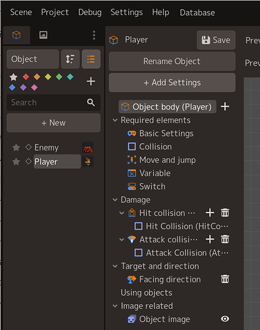Viewport: 260px width, 330px height.
Task: Delete the Facing direction setting
Action: [225, 279]
